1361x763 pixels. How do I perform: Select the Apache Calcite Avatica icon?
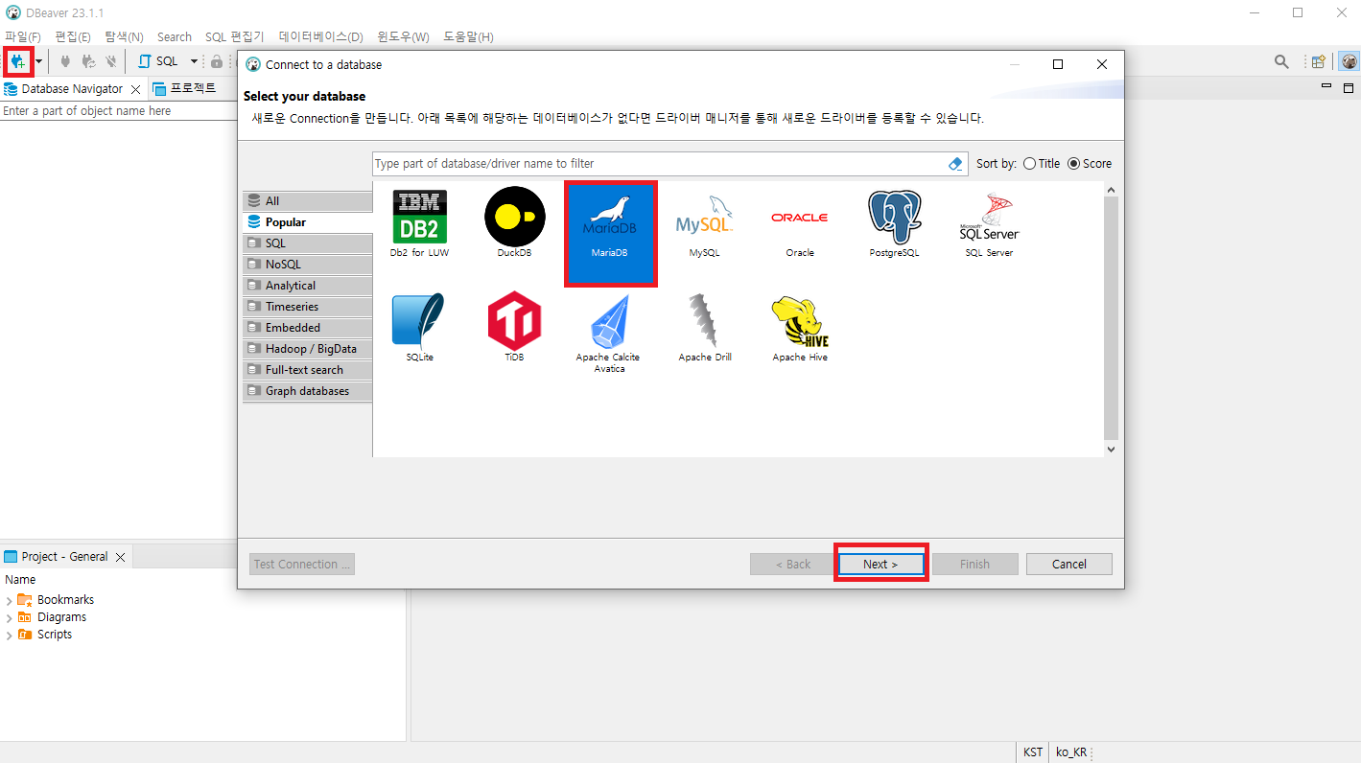click(609, 333)
